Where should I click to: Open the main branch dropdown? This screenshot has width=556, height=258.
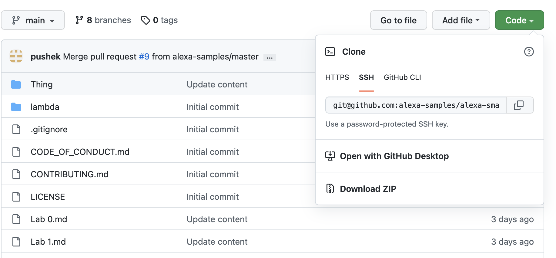coord(33,20)
